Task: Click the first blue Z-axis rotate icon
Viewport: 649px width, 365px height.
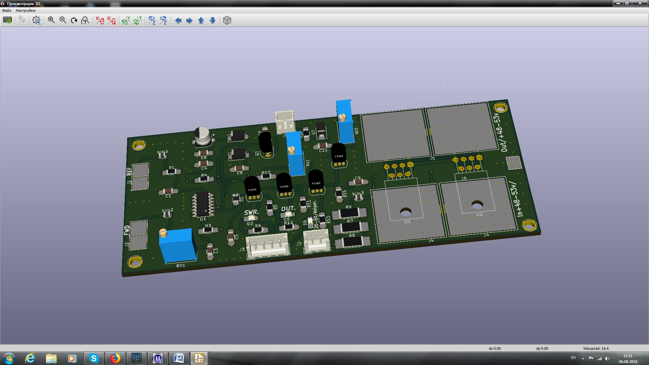Action: pos(152,20)
